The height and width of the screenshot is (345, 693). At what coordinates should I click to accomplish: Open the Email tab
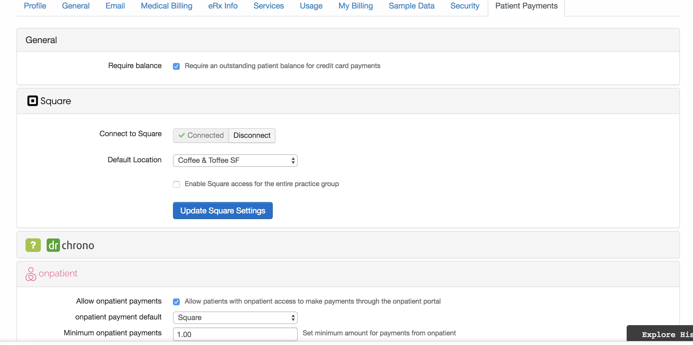point(115,6)
